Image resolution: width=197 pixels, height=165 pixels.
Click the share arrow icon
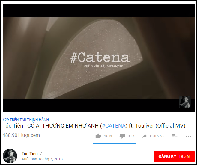[x=145, y=136]
